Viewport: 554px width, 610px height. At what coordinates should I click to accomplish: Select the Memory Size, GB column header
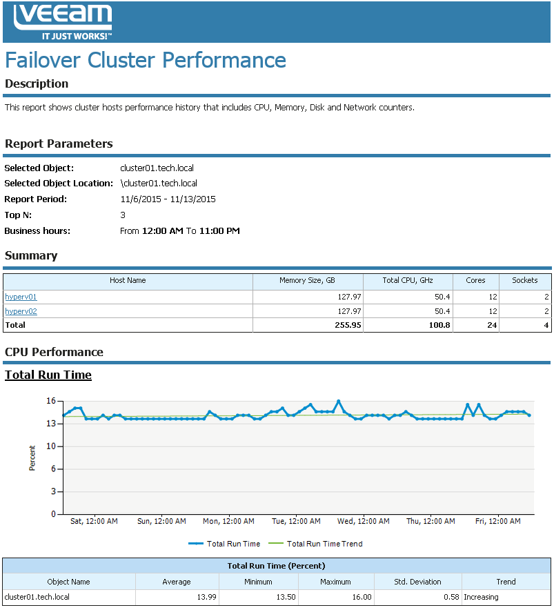coord(307,280)
